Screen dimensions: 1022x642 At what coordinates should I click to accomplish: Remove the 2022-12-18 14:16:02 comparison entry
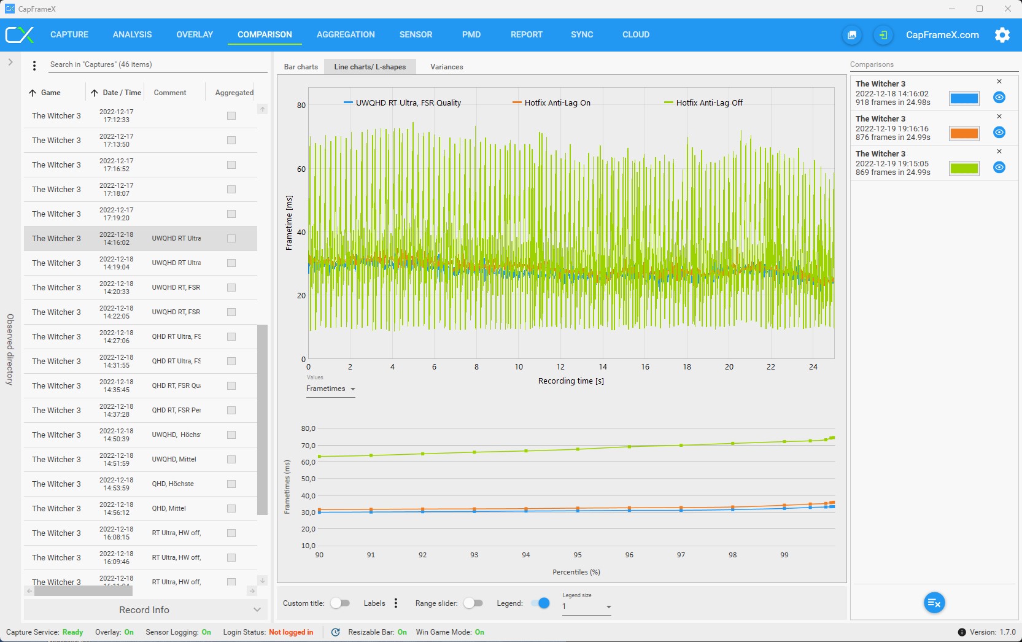[x=999, y=82]
